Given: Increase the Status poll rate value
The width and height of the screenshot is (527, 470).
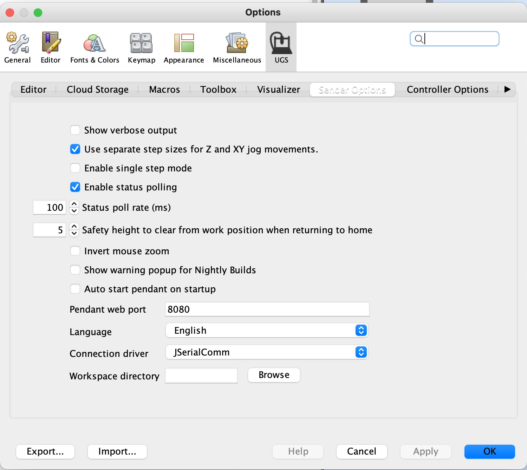Looking at the screenshot, I should [x=74, y=204].
